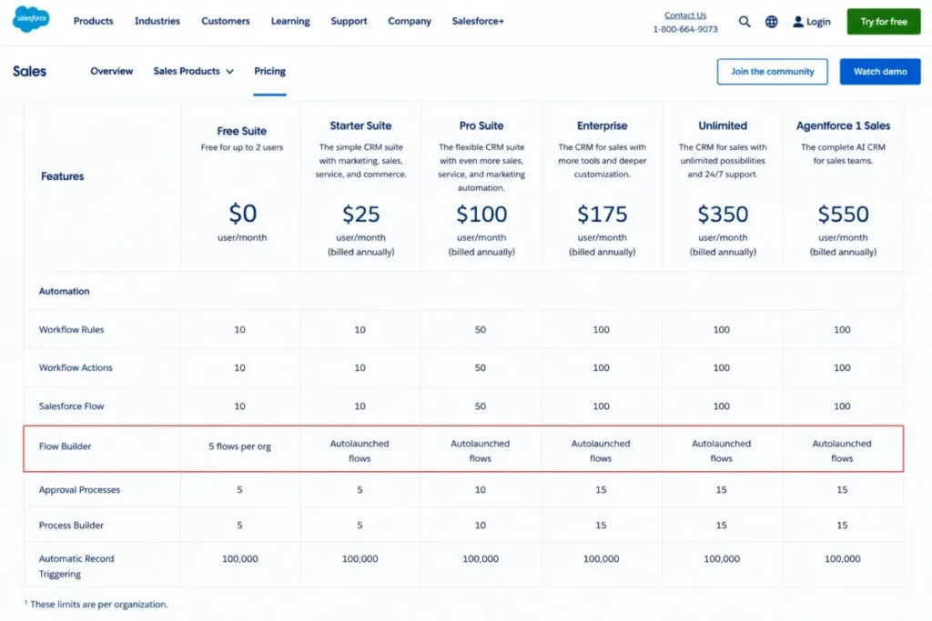This screenshot has width=932, height=621.
Task: Click the Flow Builder row label
Action: pos(65,446)
